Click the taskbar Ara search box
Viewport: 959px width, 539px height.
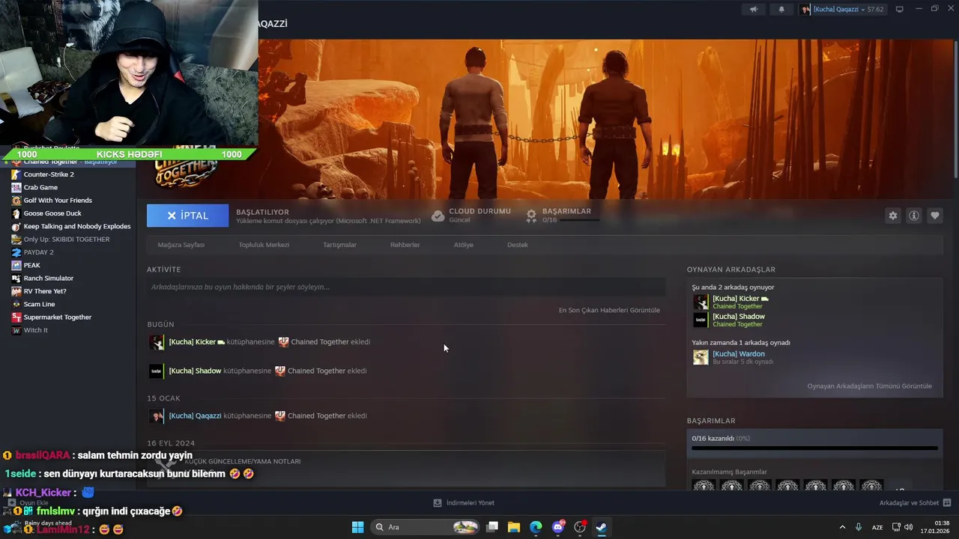[x=426, y=527]
